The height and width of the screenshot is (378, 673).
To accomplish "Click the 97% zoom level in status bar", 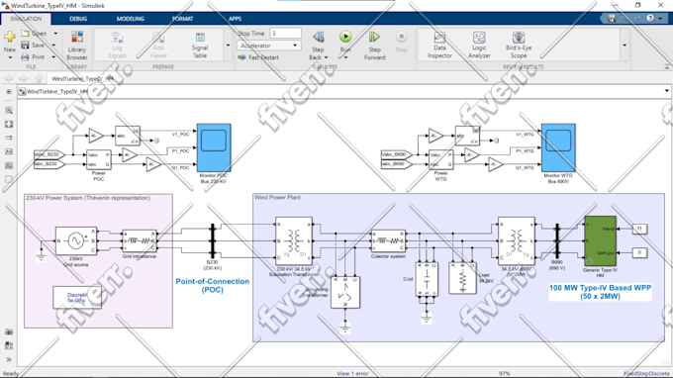I will click(505, 374).
